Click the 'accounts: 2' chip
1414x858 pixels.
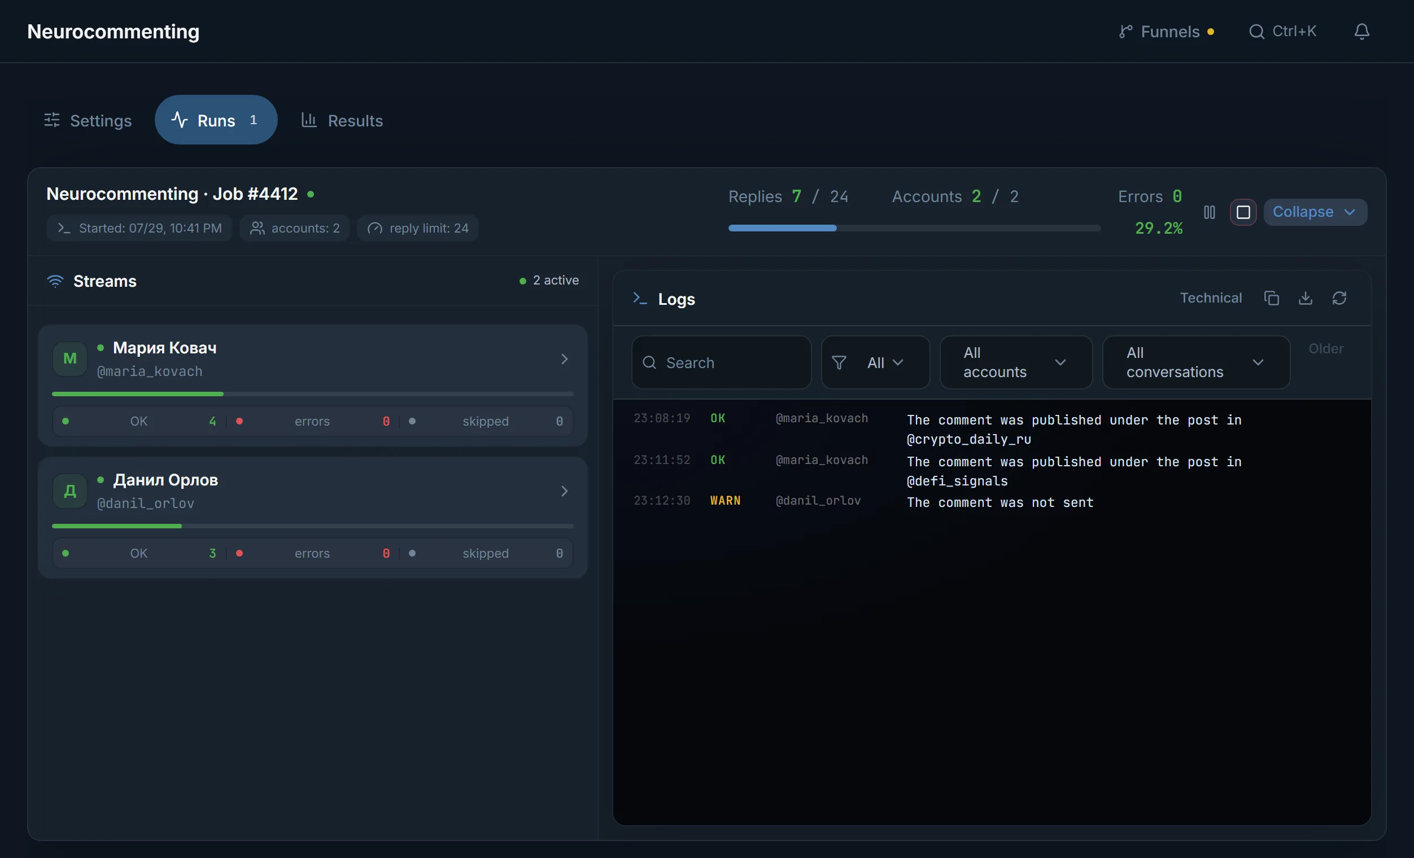click(294, 228)
